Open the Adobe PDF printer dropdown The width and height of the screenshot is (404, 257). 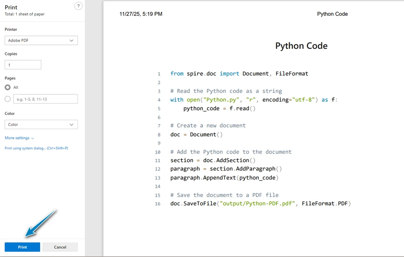(41, 40)
